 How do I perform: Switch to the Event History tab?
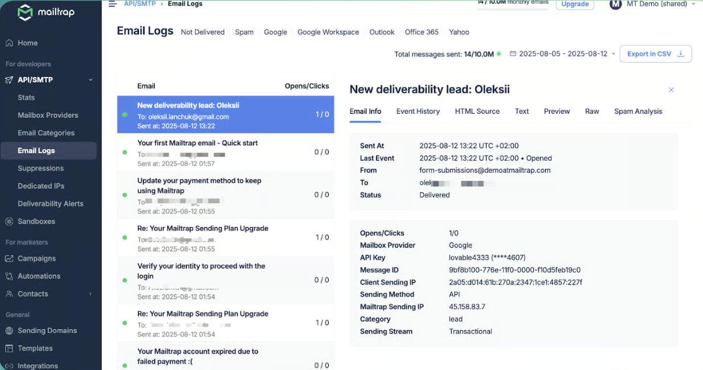pos(418,112)
